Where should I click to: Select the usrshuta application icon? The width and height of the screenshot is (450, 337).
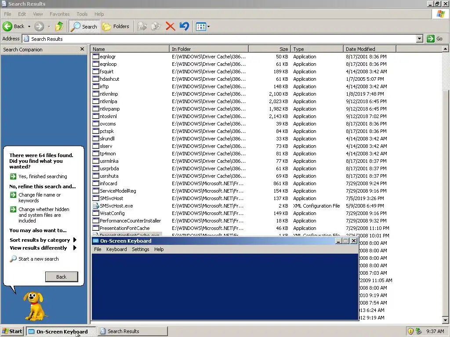[x=95, y=176]
